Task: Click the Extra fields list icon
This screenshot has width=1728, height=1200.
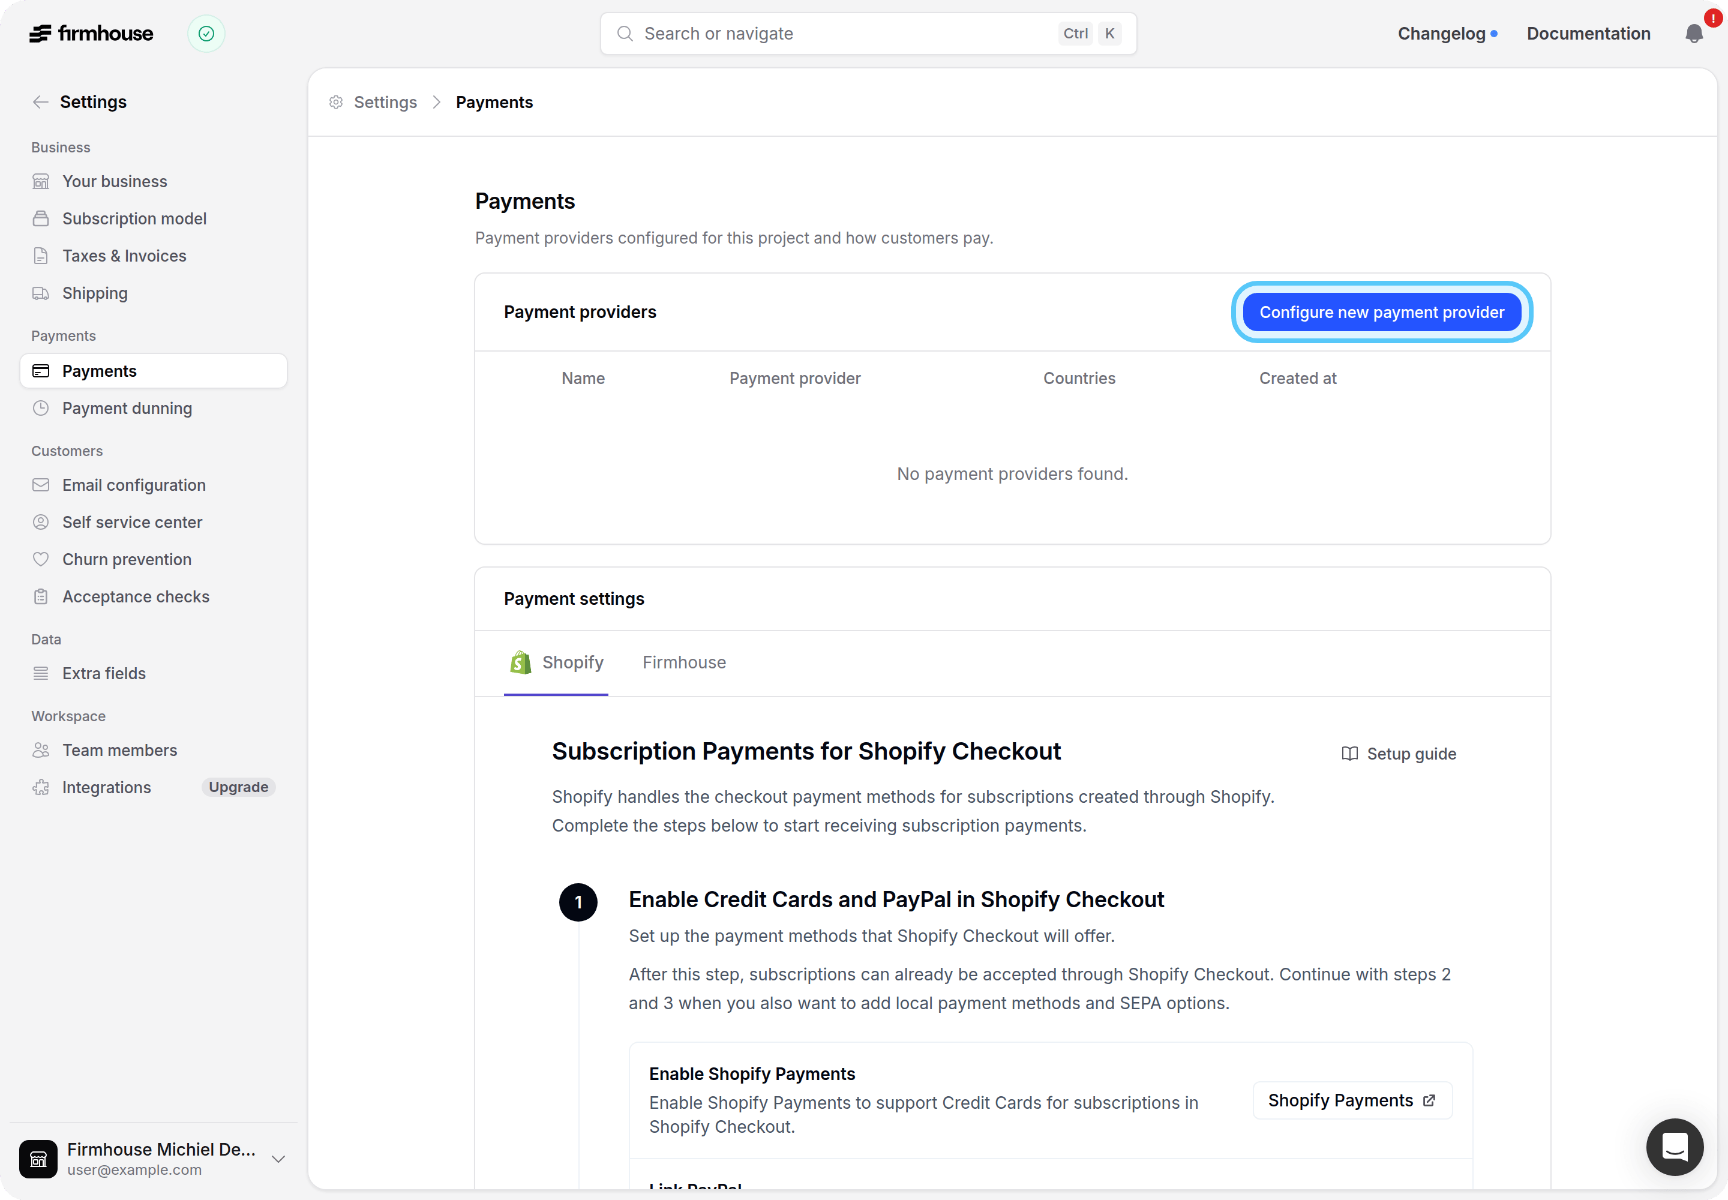Action: click(41, 674)
